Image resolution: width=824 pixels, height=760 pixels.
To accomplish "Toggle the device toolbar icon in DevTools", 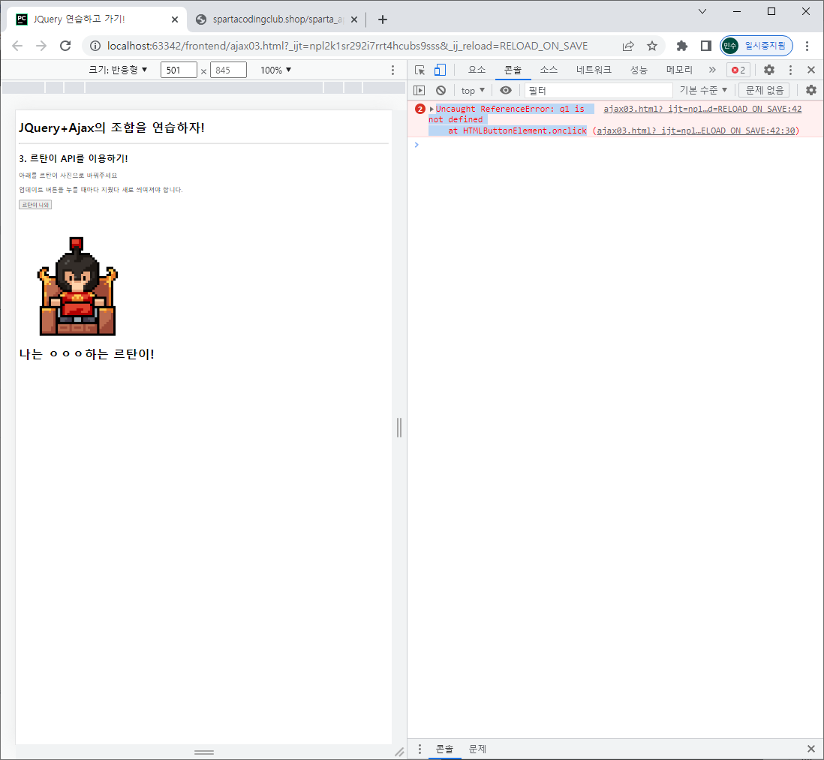I will coord(440,70).
